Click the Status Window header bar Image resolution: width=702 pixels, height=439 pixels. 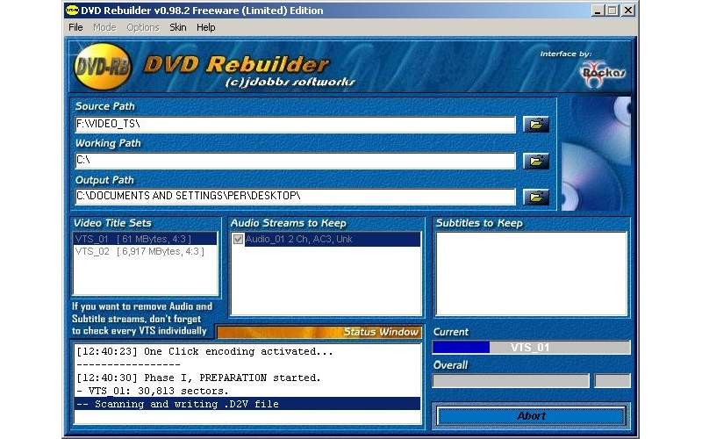pos(319,332)
